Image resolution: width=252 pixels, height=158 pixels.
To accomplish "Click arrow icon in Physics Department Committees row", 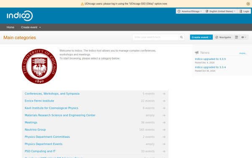I will [164, 137].
